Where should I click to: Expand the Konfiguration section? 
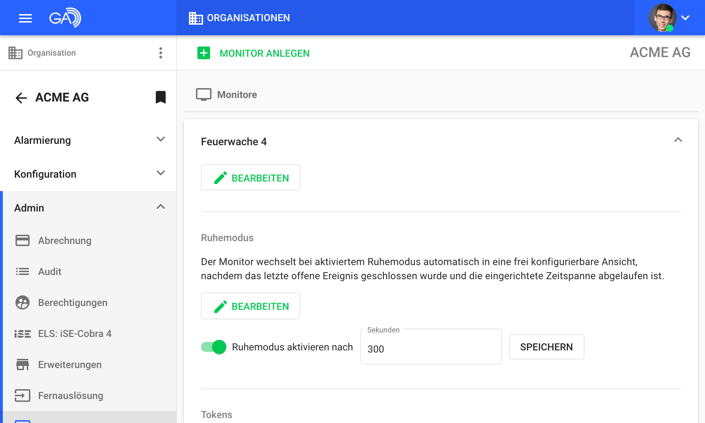(160, 173)
